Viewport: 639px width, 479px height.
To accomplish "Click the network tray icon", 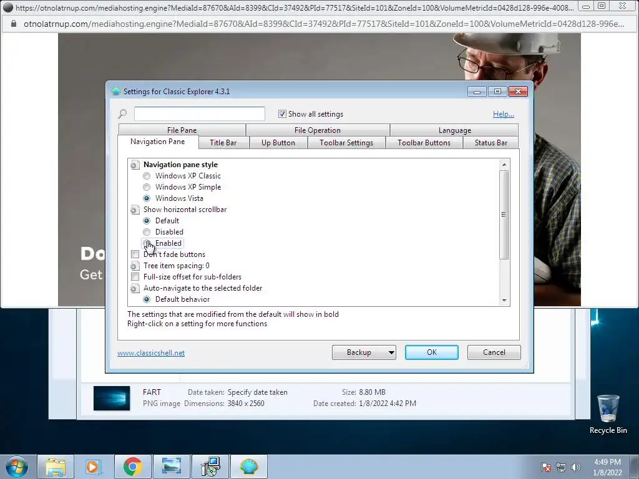I will point(561,467).
